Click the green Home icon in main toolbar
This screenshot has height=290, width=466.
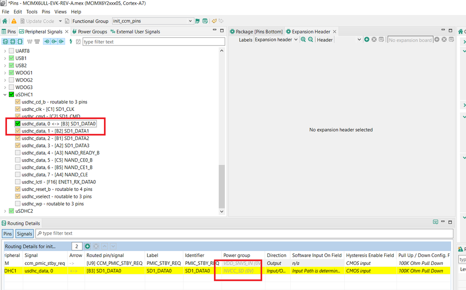(x=5, y=21)
